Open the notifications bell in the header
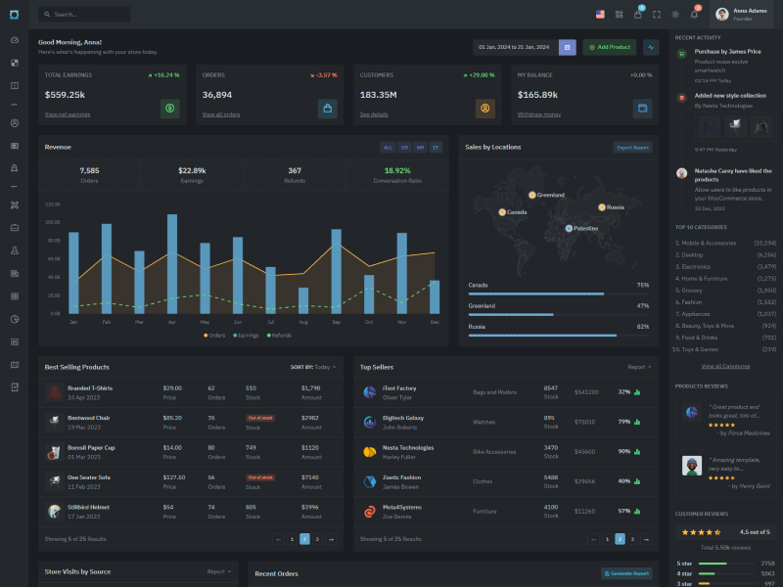The height and width of the screenshot is (587, 783). click(694, 15)
